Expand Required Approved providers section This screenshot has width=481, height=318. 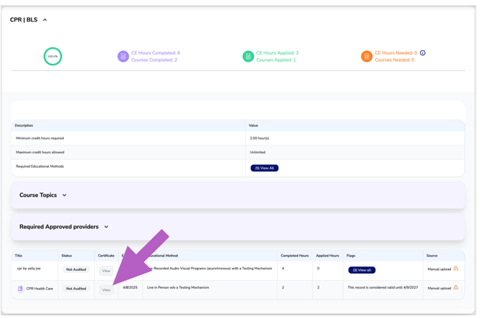106,227
